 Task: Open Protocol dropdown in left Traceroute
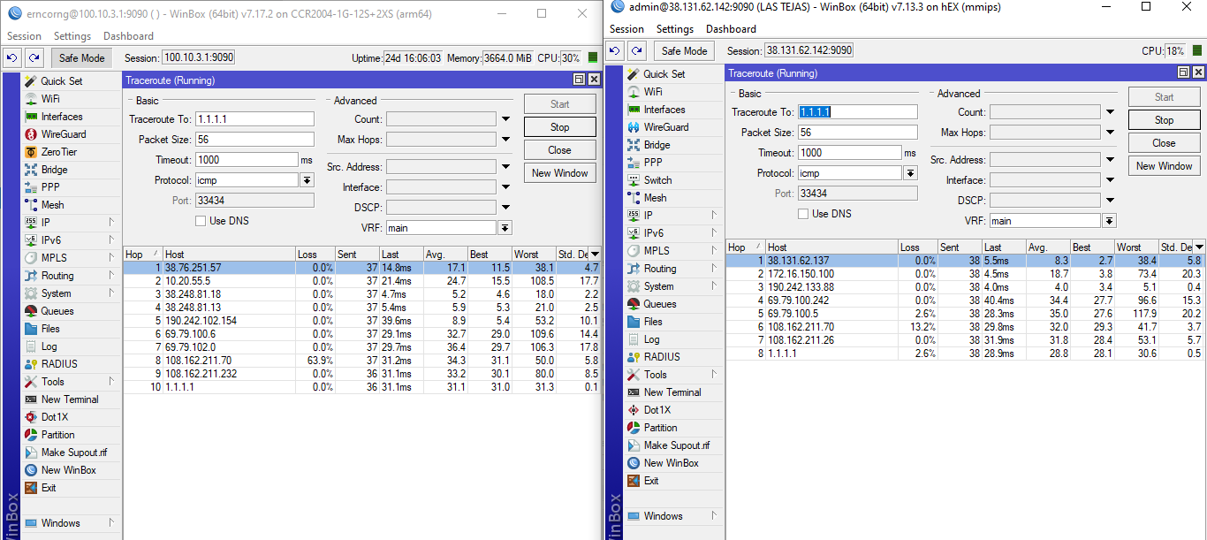(x=307, y=180)
